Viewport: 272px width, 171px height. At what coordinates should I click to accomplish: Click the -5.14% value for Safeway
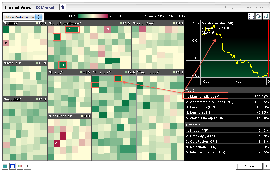pos(263,136)
